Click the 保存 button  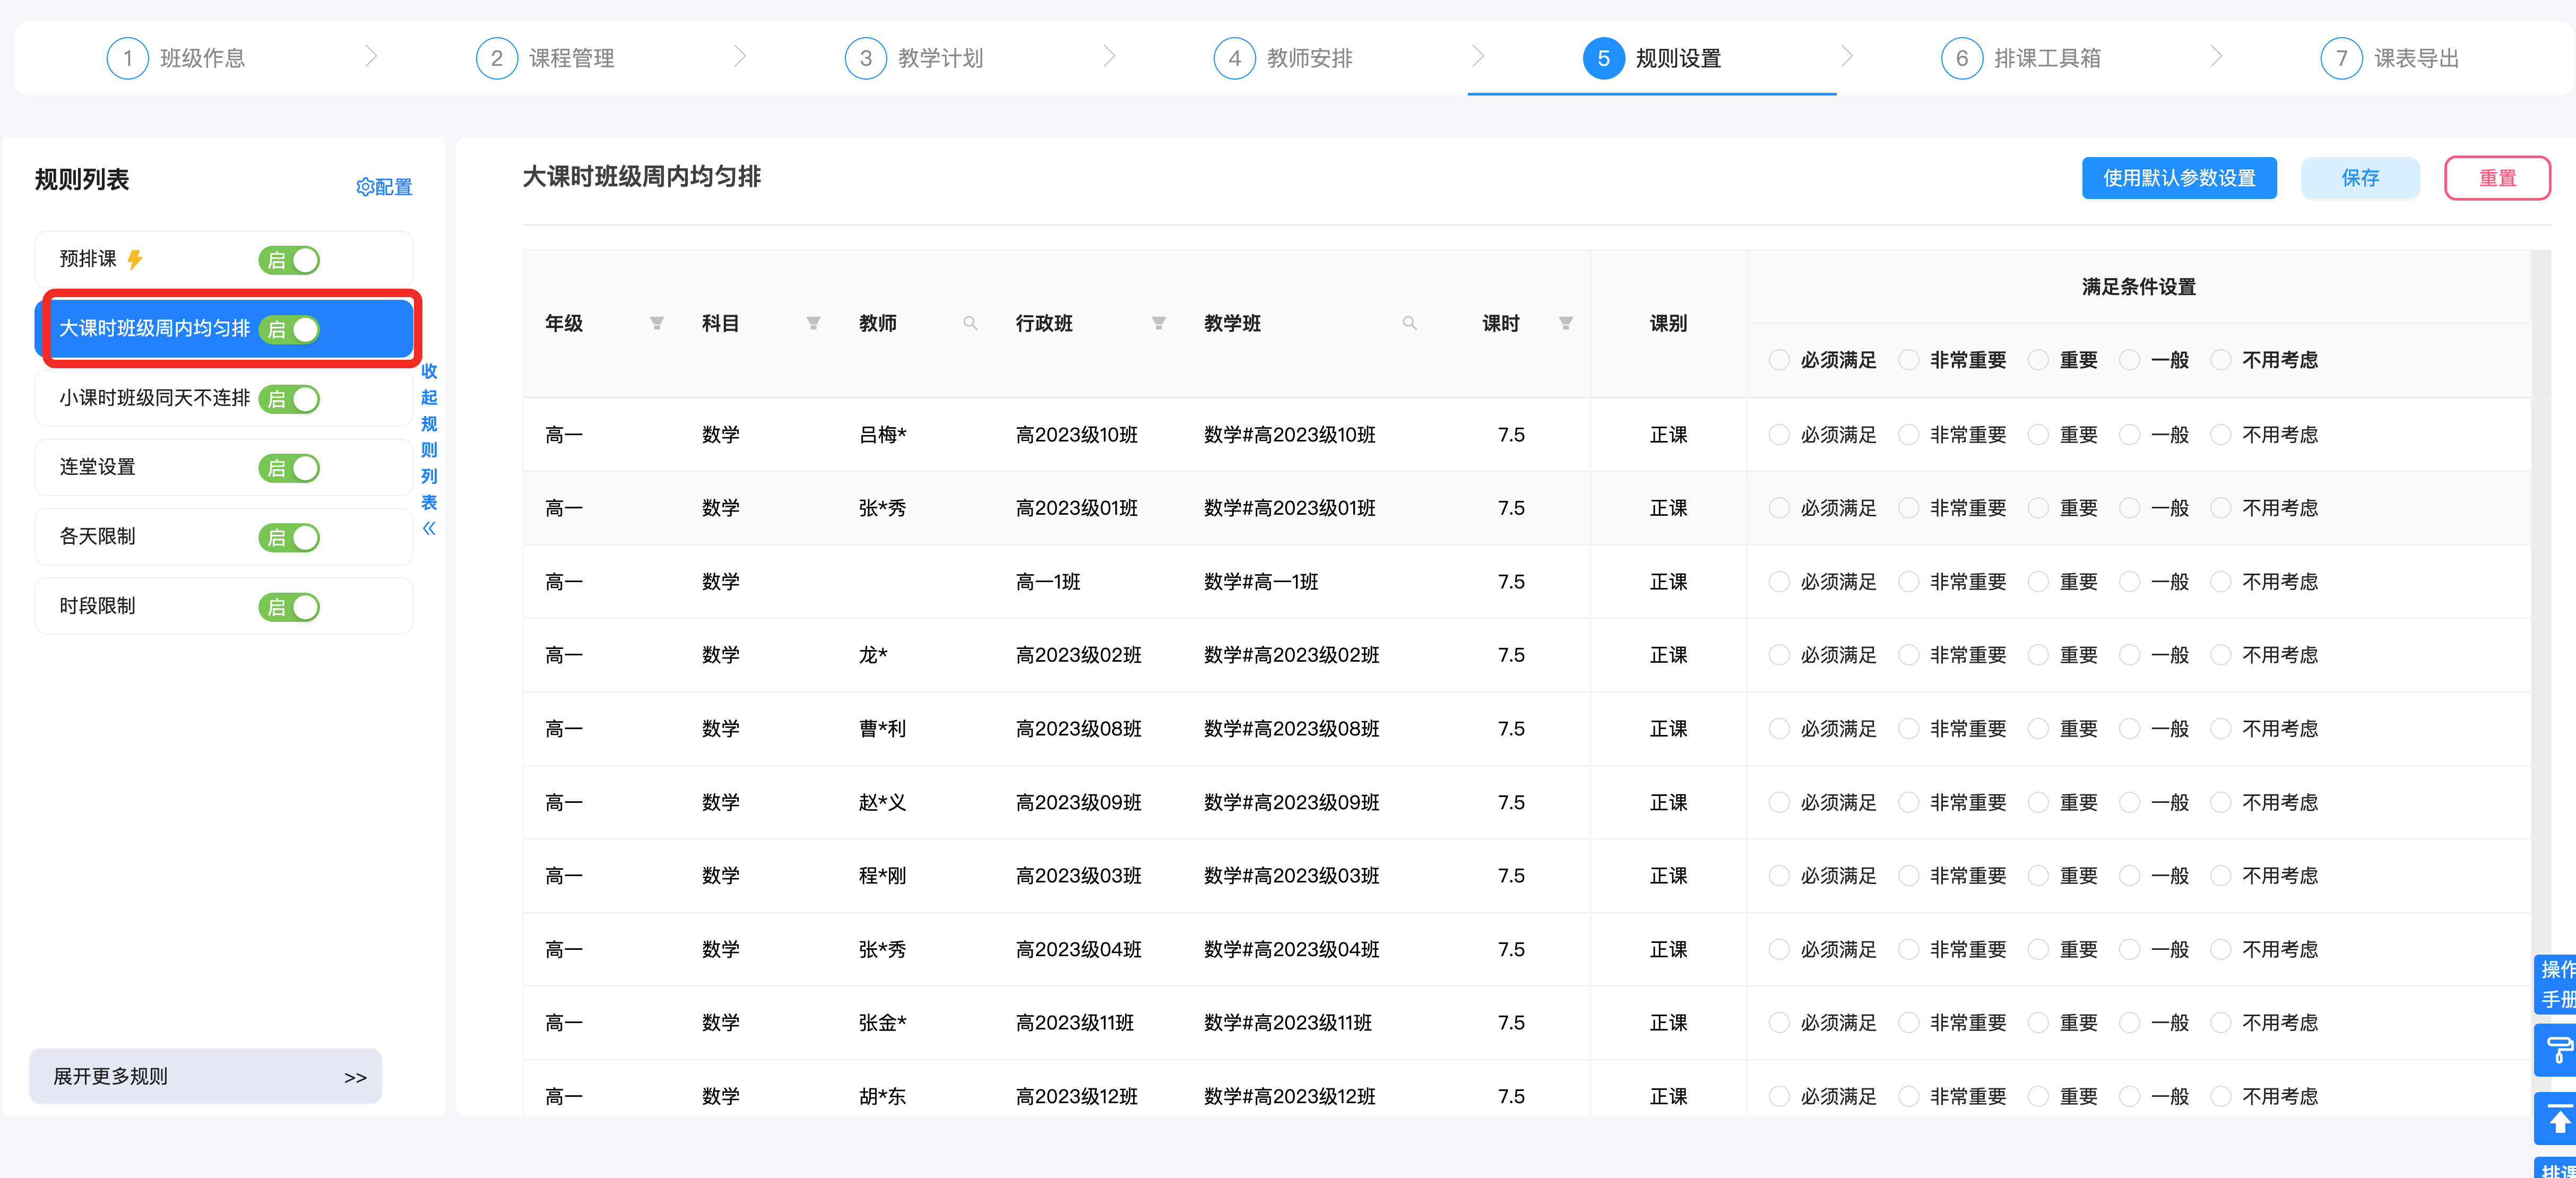point(2360,178)
